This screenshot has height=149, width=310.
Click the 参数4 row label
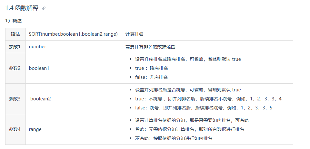point(15,129)
